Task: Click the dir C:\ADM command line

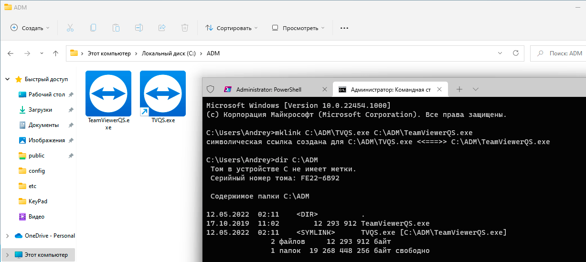Action: 262,160
